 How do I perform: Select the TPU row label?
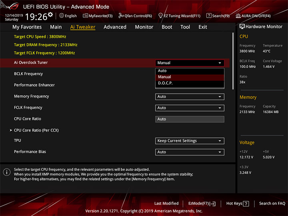point(18,140)
